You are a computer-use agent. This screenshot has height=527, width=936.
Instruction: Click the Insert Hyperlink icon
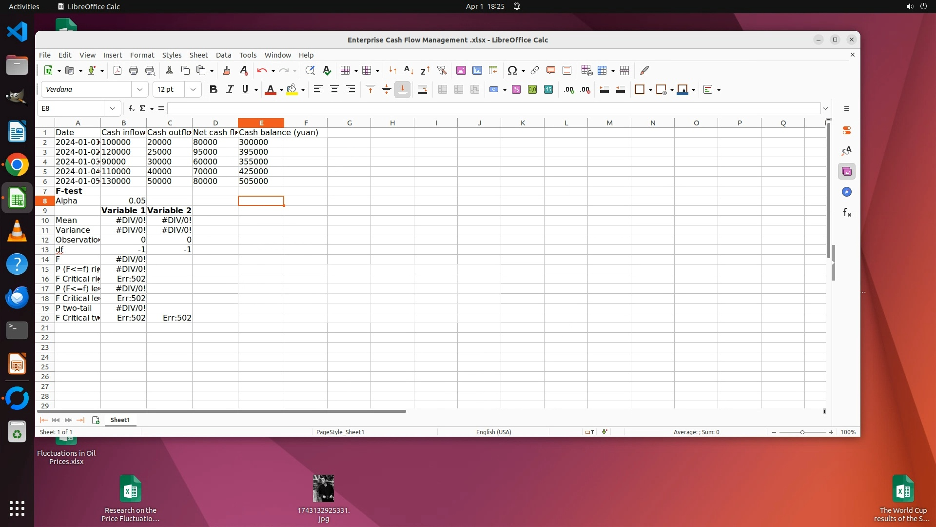click(535, 71)
